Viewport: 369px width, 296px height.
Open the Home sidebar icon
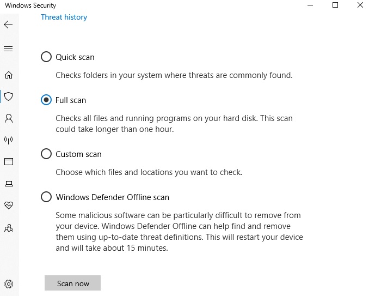(x=9, y=75)
